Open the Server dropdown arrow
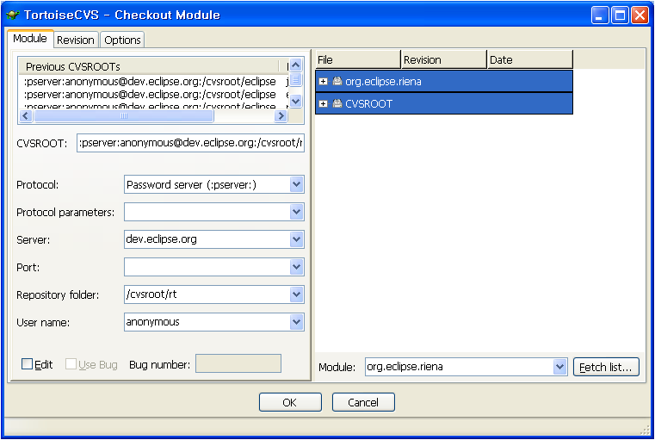Image resolution: width=655 pixels, height=440 pixels. click(297, 239)
